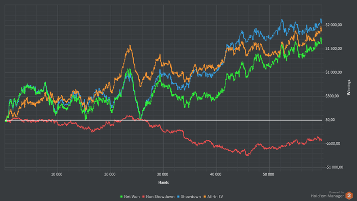Select the Showdown legend label
The image size is (357, 201).
(x=191, y=197)
